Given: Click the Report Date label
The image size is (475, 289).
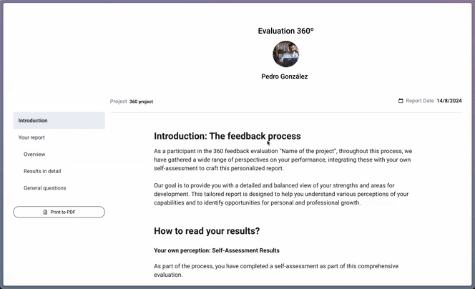Looking at the screenshot, I should [x=419, y=101].
